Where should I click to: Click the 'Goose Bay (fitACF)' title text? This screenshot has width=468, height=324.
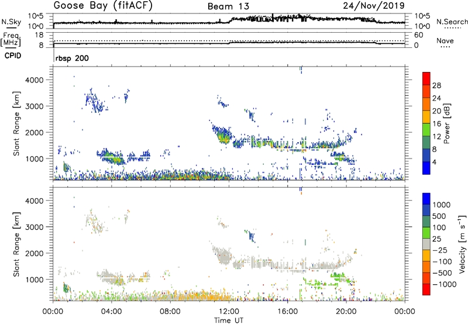click(x=103, y=6)
